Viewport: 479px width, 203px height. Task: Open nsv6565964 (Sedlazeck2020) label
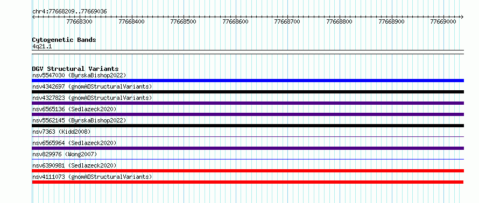tap(74, 143)
